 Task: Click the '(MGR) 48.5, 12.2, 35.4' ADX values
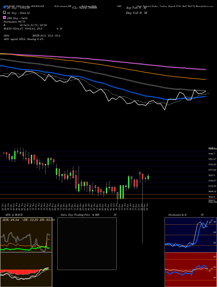pos(46,36)
